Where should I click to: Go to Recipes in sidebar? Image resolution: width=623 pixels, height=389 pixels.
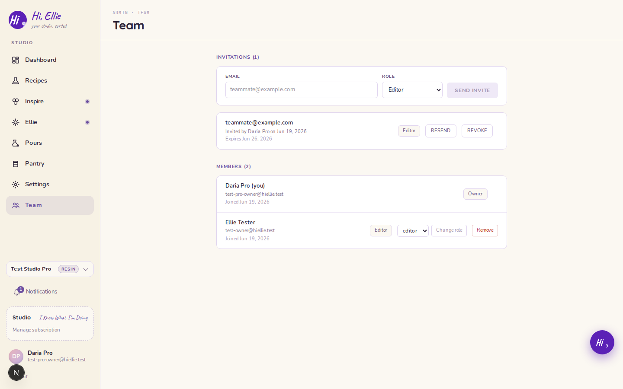pos(50,81)
